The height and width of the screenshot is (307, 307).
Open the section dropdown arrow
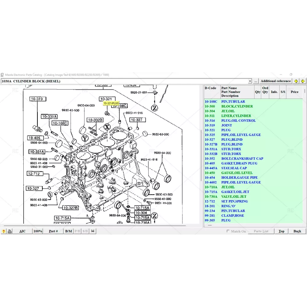[250, 81]
